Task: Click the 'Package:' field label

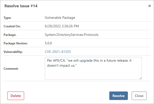Action: [10, 35]
